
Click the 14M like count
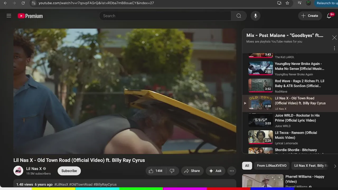159,171
